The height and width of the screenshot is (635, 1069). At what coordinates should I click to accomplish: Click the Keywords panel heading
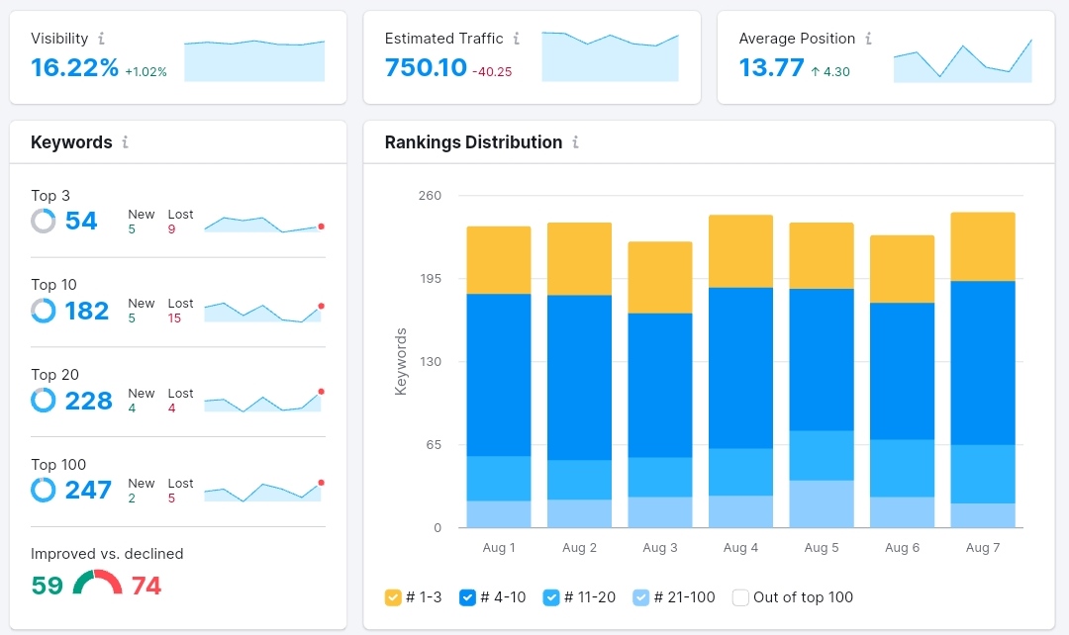71,142
